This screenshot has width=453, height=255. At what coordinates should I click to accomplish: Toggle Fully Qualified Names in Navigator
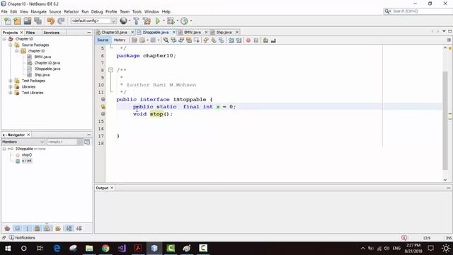click(58, 228)
